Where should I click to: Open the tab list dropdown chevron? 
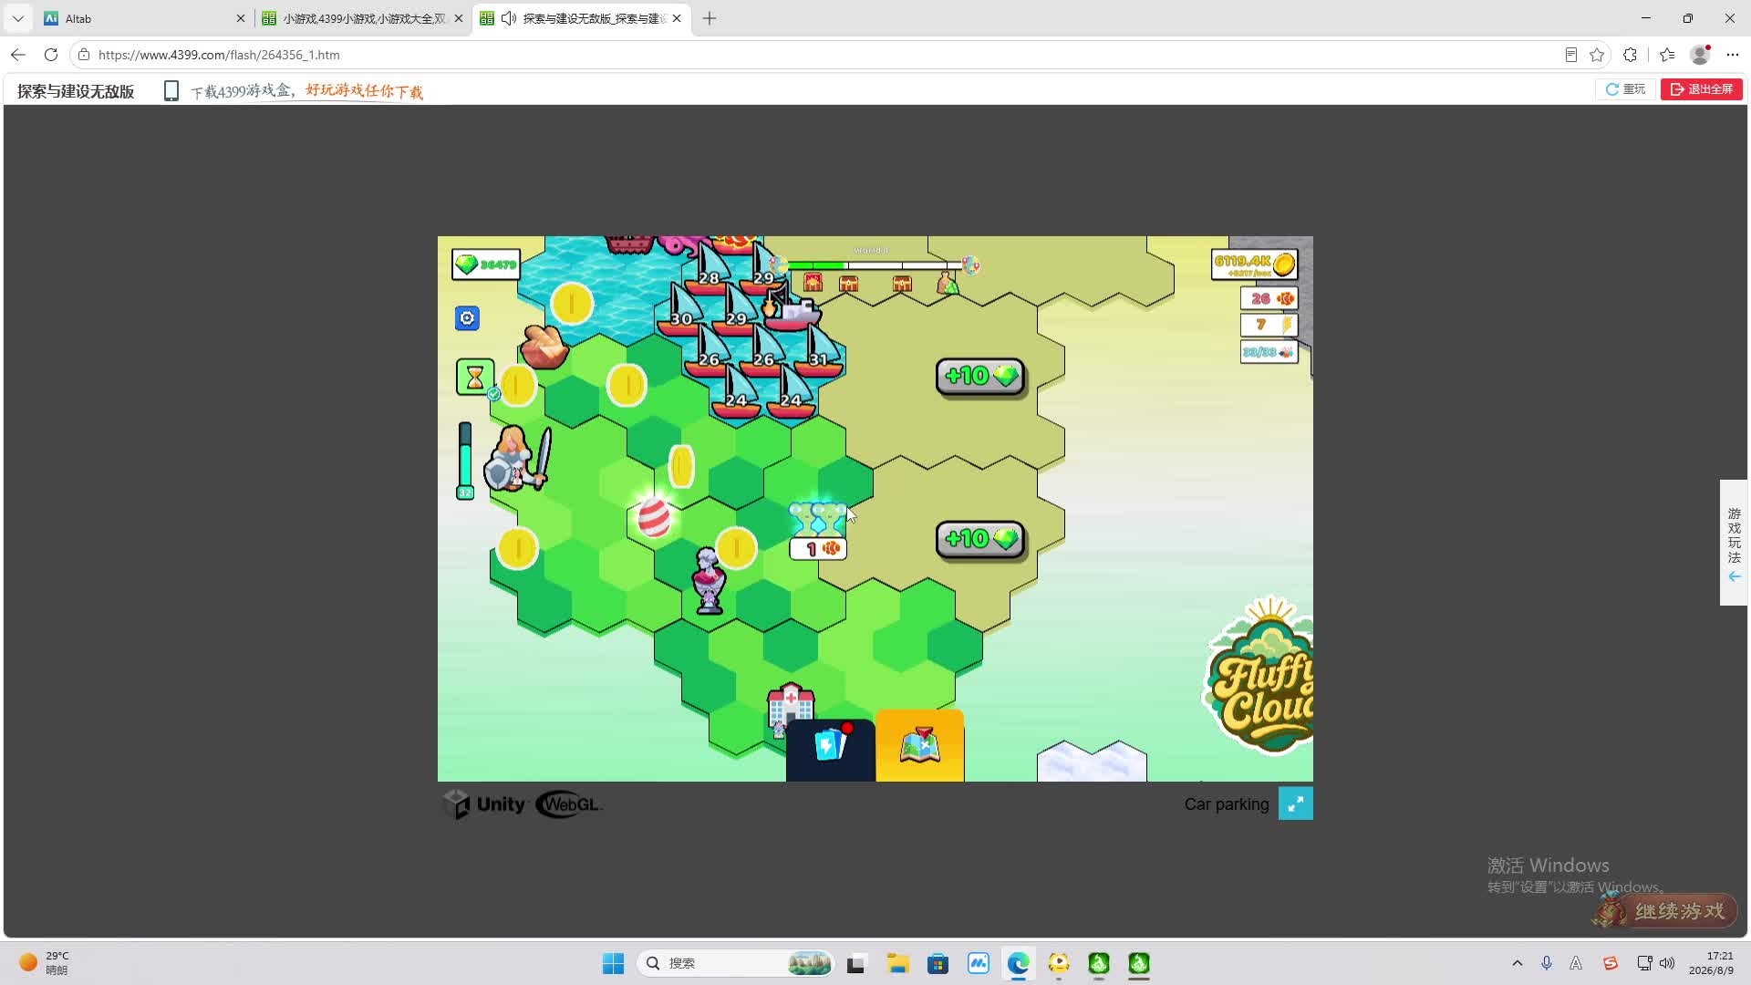[18, 18]
